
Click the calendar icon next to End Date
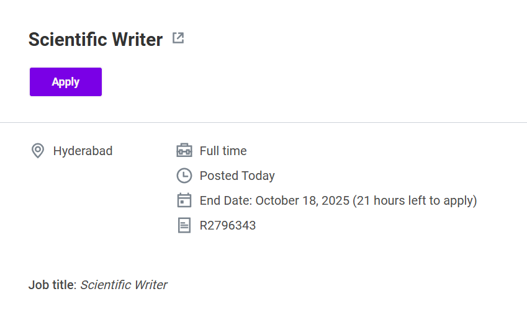coord(184,200)
